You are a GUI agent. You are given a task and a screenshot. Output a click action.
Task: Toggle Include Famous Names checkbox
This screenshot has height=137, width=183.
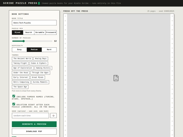(14, 96)
